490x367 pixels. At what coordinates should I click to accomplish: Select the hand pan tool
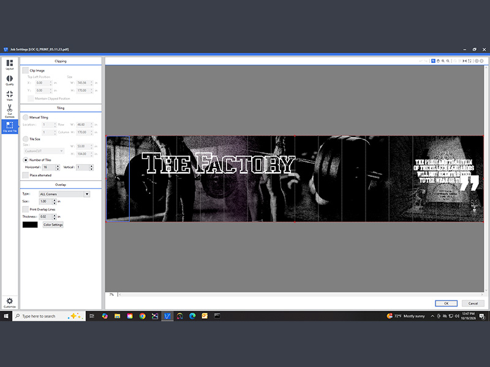click(x=438, y=61)
